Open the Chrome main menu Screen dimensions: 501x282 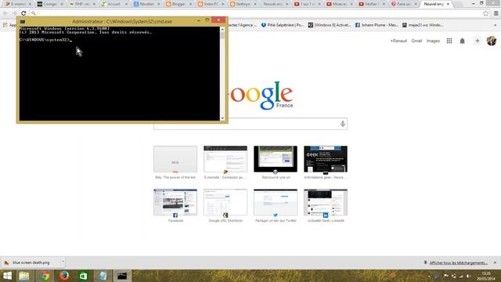click(x=496, y=13)
